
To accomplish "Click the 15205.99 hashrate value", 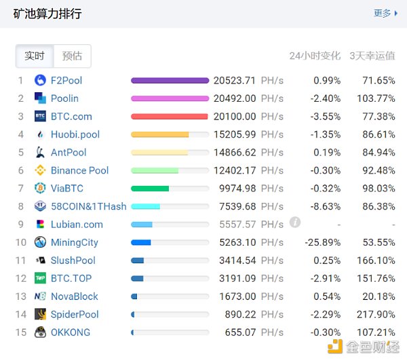I will click(235, 134).
